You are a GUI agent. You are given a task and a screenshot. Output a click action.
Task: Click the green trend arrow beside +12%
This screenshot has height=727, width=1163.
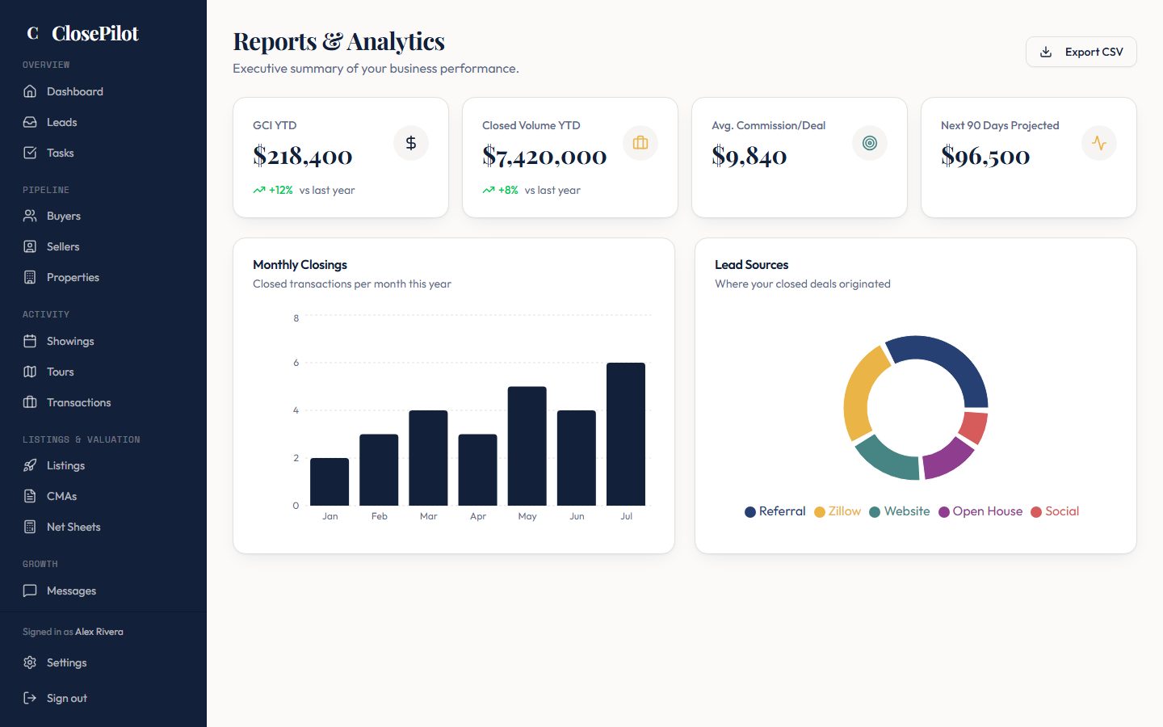point(259,190)
